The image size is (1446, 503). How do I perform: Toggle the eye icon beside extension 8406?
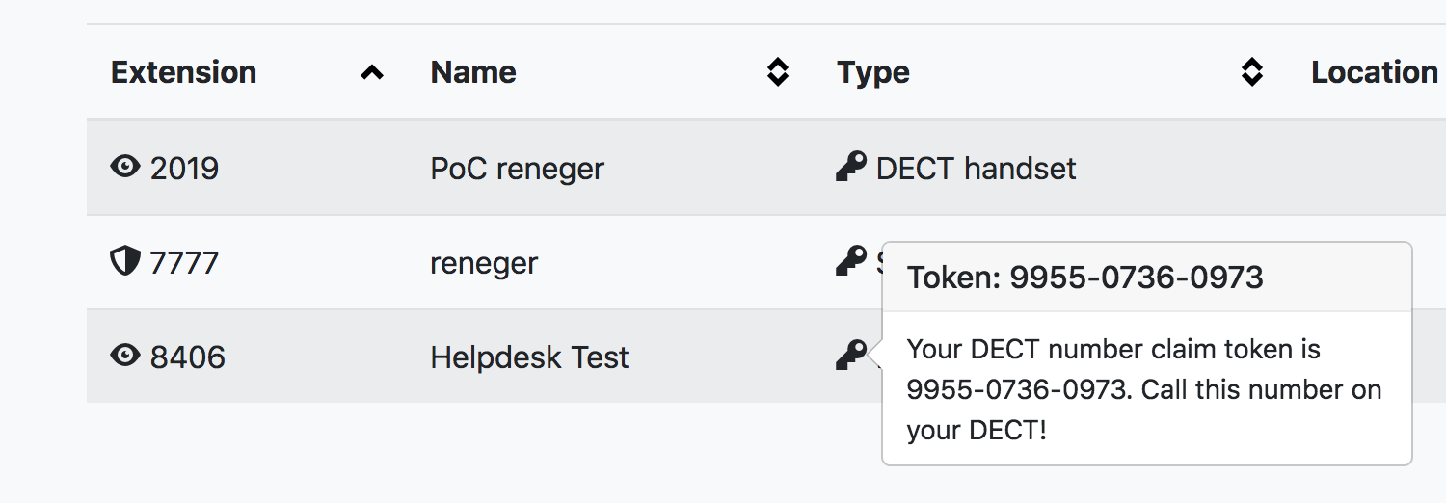tap(125, 356)
